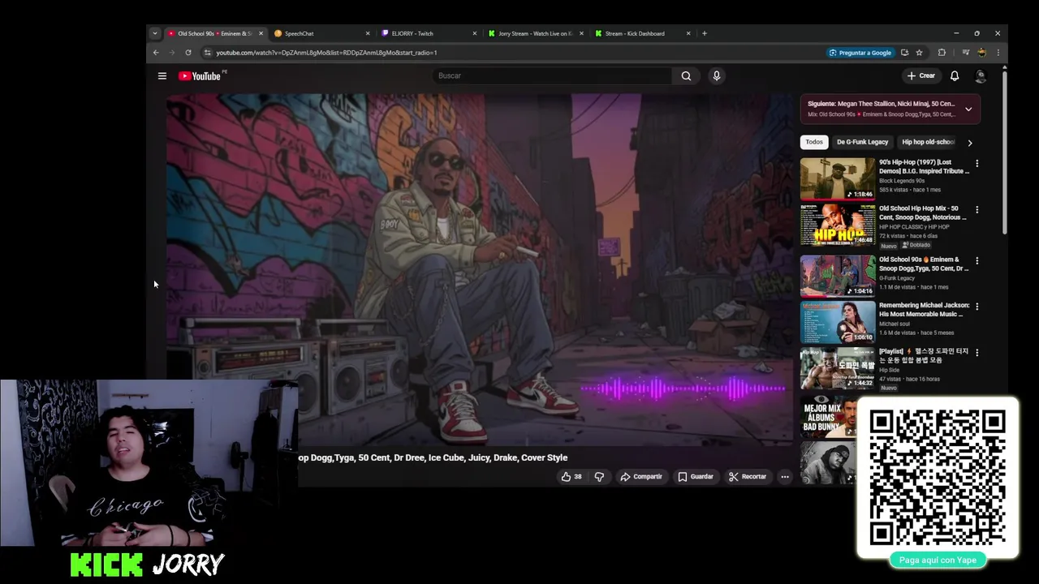Close the SpeechChat tab
Screen dimensions: 1039x584
(x=368, y=33)
